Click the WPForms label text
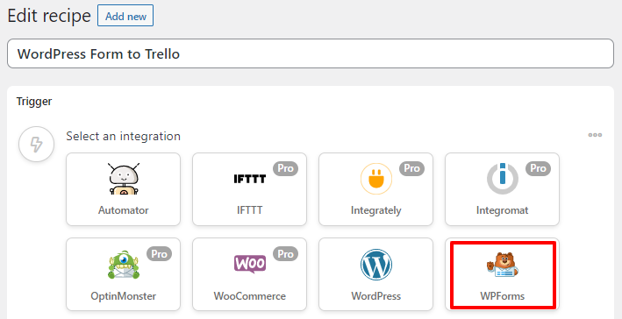Viewport: 622px width, 319px height. [x=503, y=296]
